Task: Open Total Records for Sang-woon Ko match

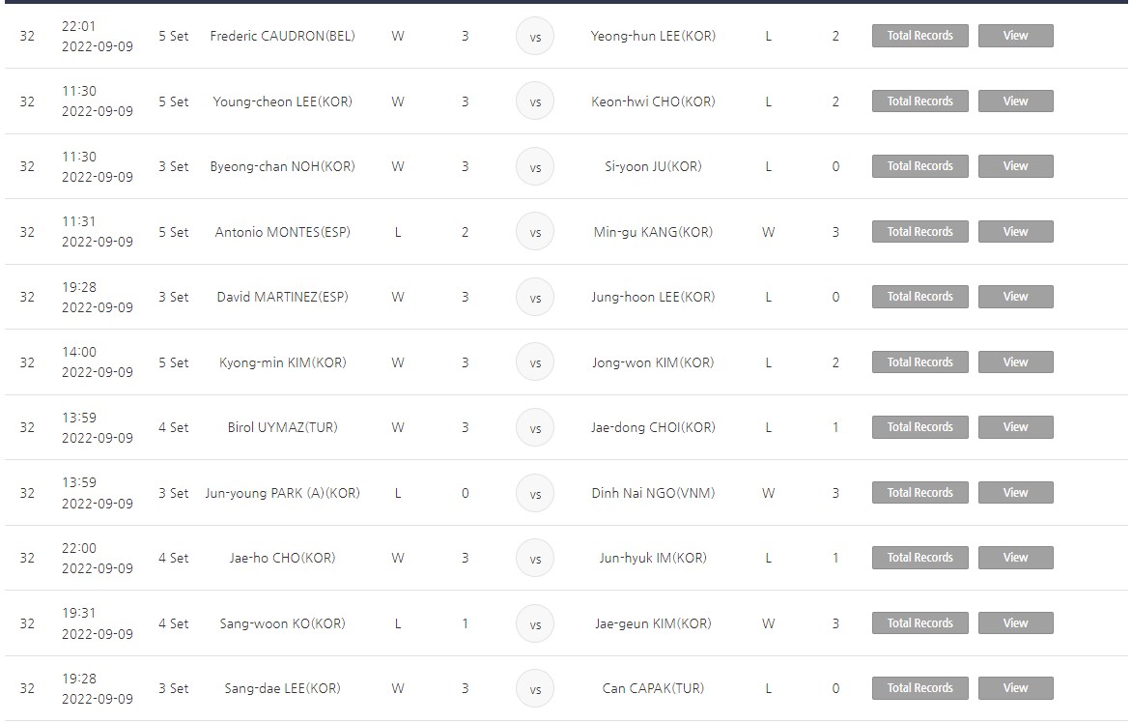Action: [919, 623]
